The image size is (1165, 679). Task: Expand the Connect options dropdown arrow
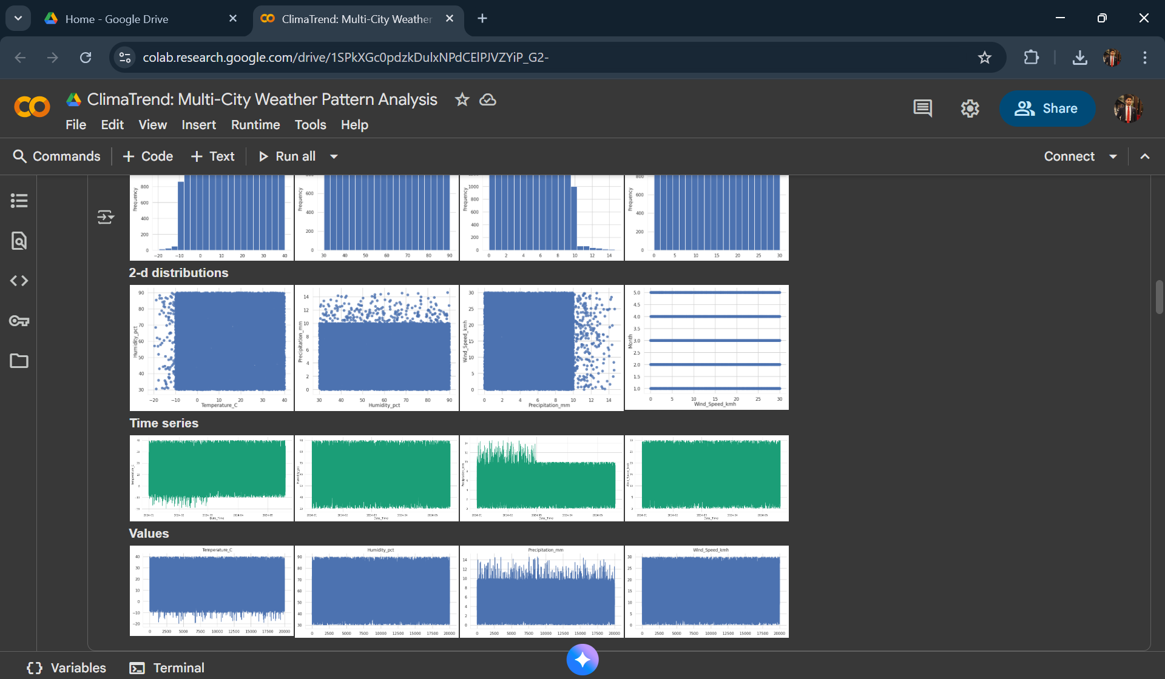pos(1113,156)
